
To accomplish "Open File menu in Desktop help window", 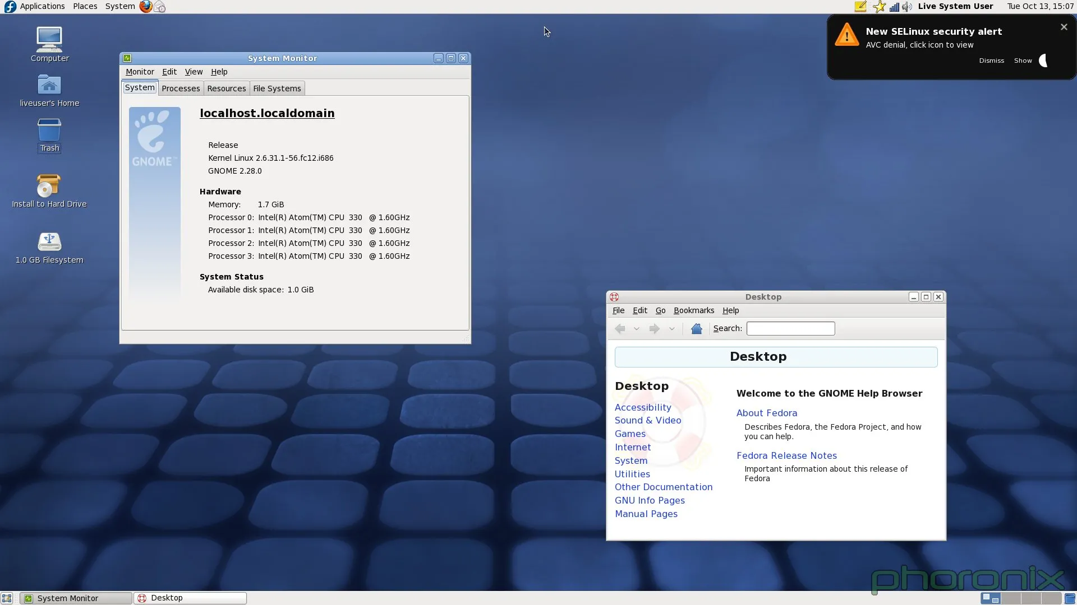I will pos(618,310).
